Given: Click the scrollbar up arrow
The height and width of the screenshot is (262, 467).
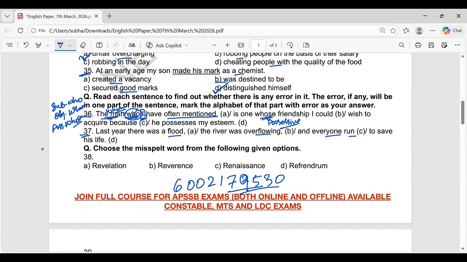Looking at the screenshot, I should pyautogui.click(x=463, y=56).
